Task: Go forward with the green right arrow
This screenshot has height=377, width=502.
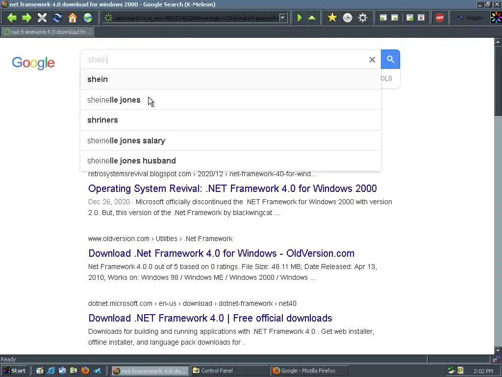Action: pos(27,18)
